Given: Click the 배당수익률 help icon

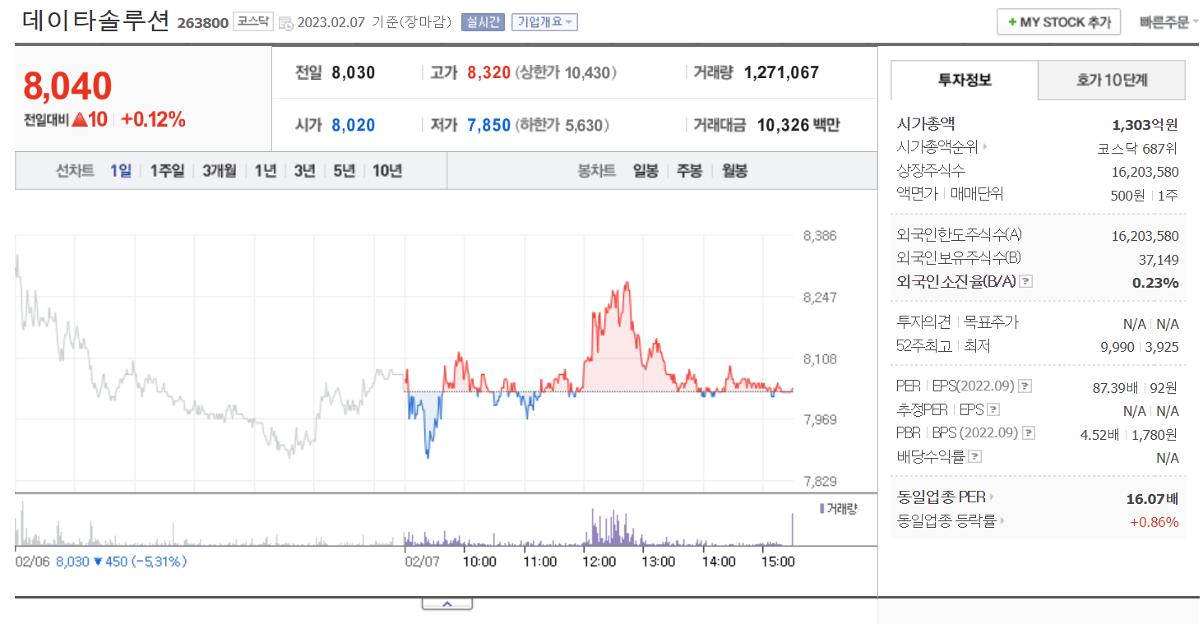Looking at the screenshot, I should (x=974, y=457).
